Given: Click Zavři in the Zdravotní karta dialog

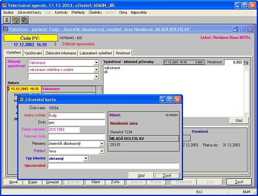Looking at the screenshot, I should click(x=167, y=175).
